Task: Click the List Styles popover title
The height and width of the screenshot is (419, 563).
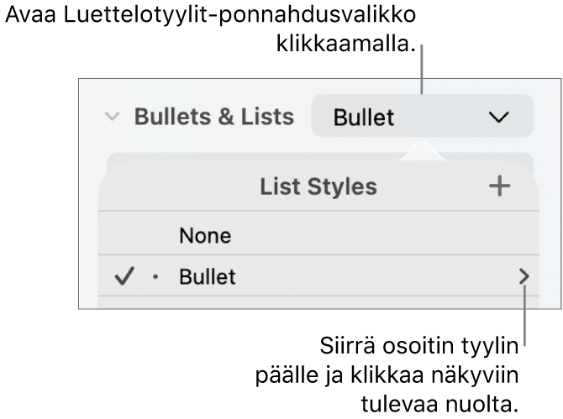Action: (x=318, y=186)
